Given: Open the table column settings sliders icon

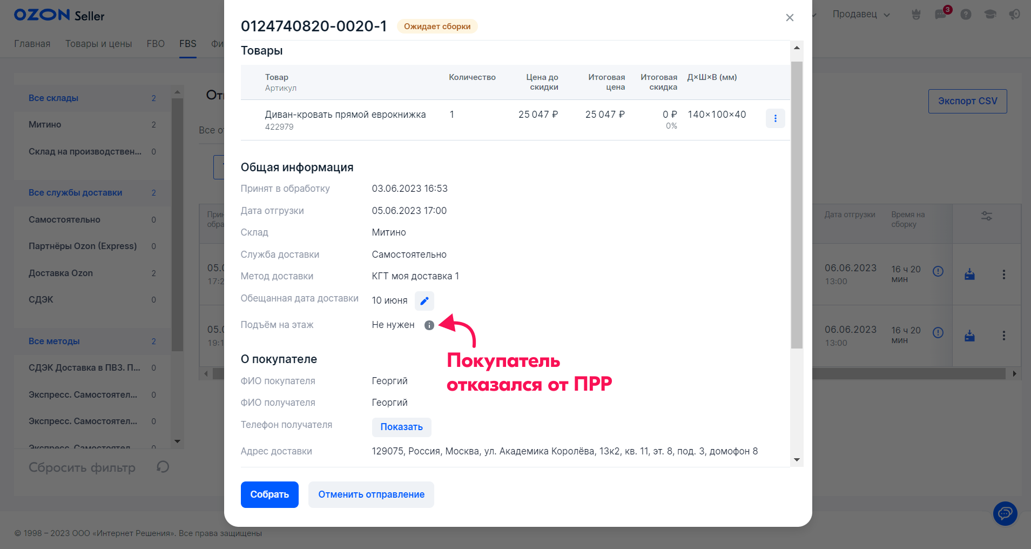Looking at the screenshot, I should coord(987,216).
